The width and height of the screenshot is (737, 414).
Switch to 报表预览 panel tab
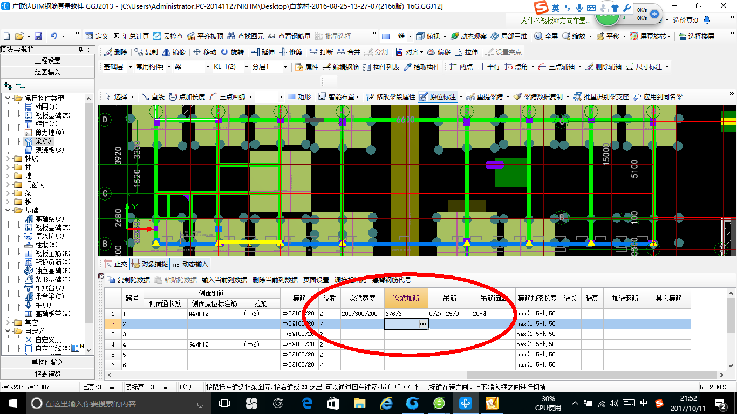point(48,374)
